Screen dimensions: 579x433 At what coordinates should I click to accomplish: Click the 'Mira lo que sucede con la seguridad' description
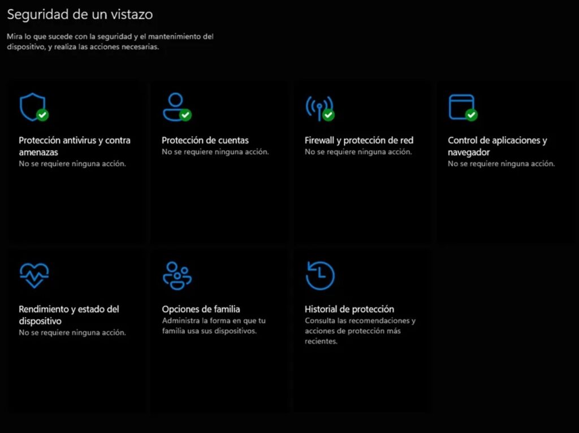[110, 42]
